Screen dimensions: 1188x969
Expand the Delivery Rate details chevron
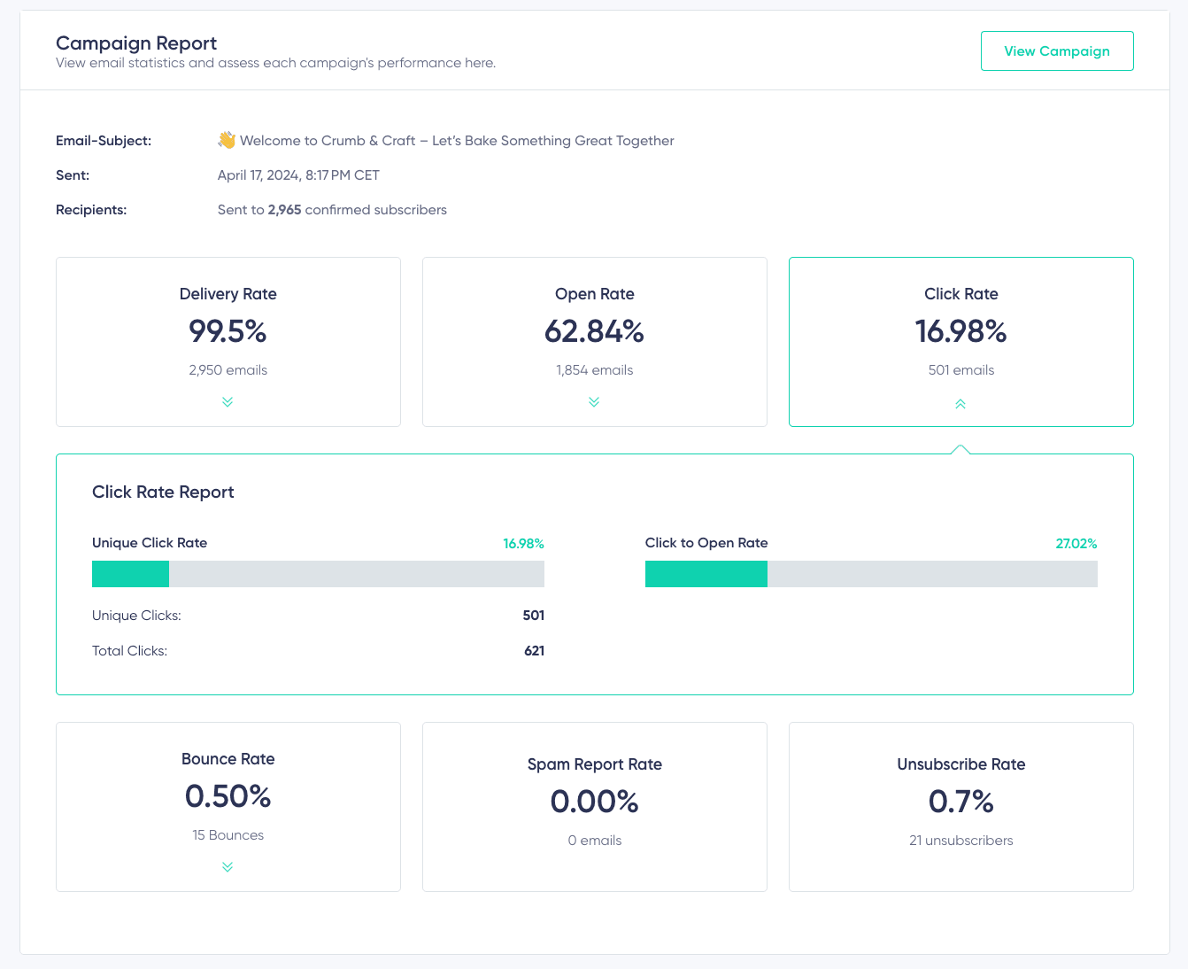[x=228, y=403]
